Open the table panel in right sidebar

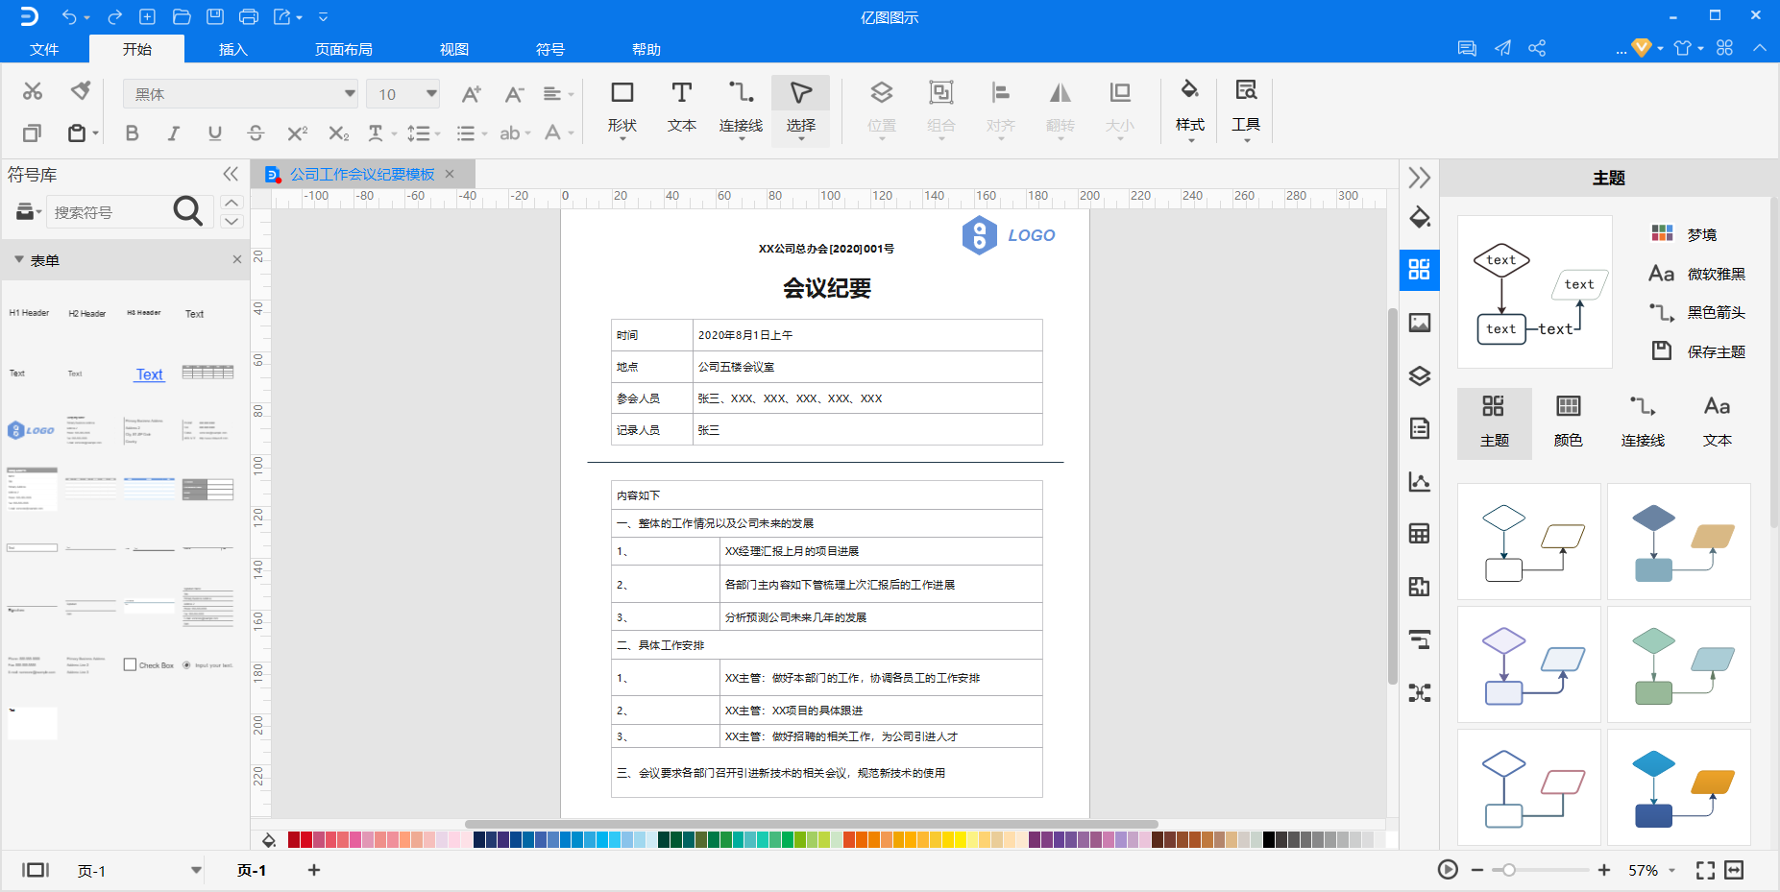coord(1420,534)
